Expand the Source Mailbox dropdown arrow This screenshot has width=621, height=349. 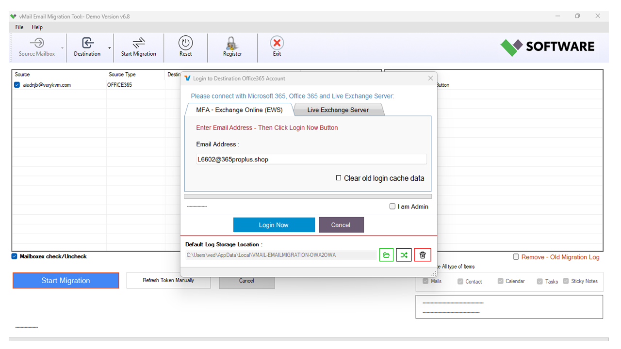tap(63, 48)
